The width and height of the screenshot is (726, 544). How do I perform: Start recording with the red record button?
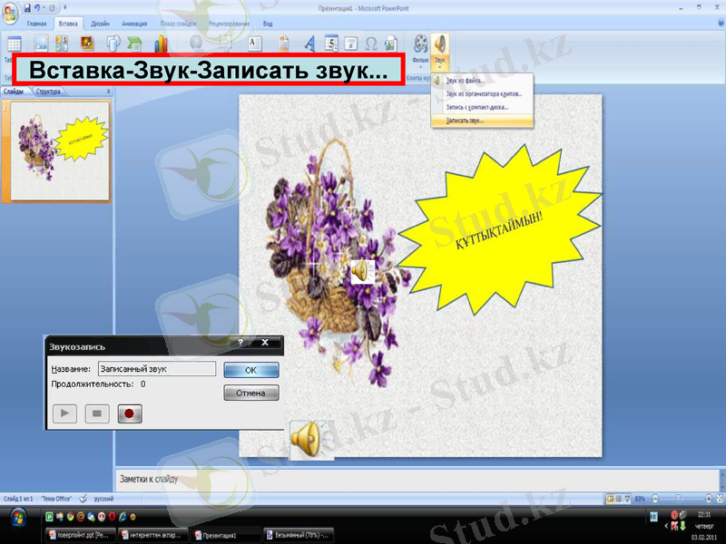pos(131,413)
